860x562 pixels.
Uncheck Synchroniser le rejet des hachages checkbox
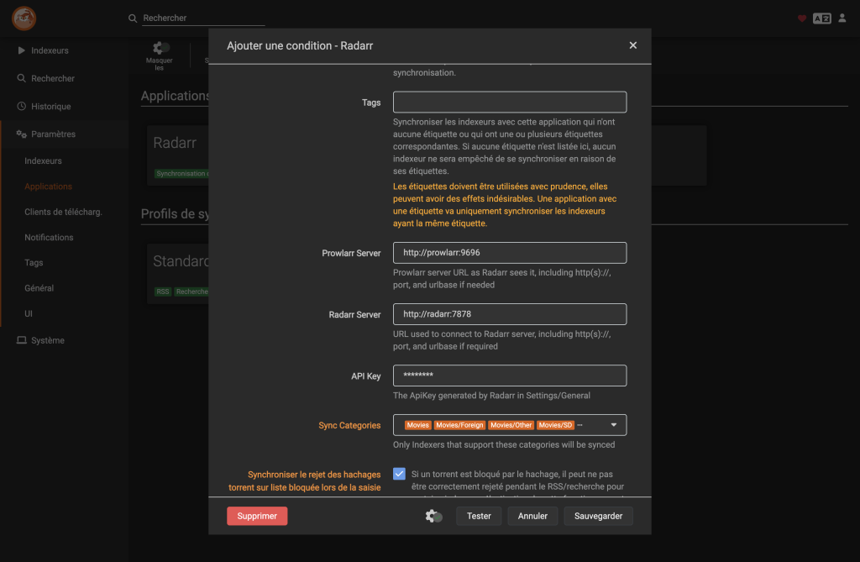[399, 474]
